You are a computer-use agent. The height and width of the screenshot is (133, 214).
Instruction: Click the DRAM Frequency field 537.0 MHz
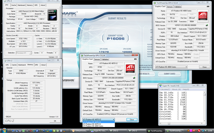36,83
